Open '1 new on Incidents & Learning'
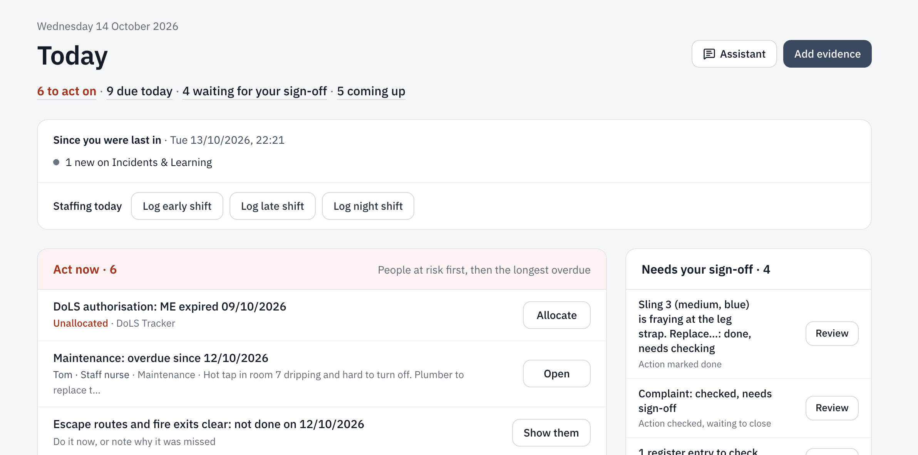This screenshot has width=918, height=455. click(x=139, y=163)
